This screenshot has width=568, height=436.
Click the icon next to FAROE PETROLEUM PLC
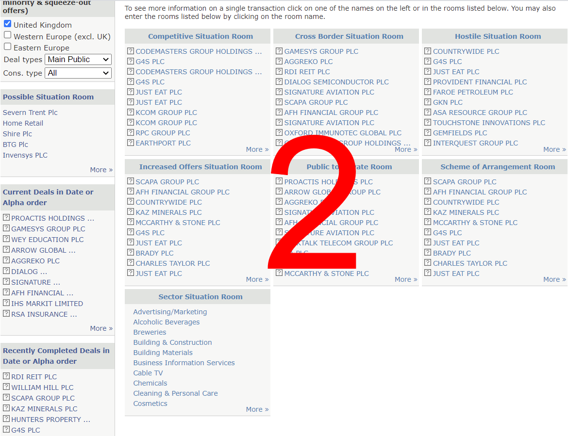click(428, 92)
